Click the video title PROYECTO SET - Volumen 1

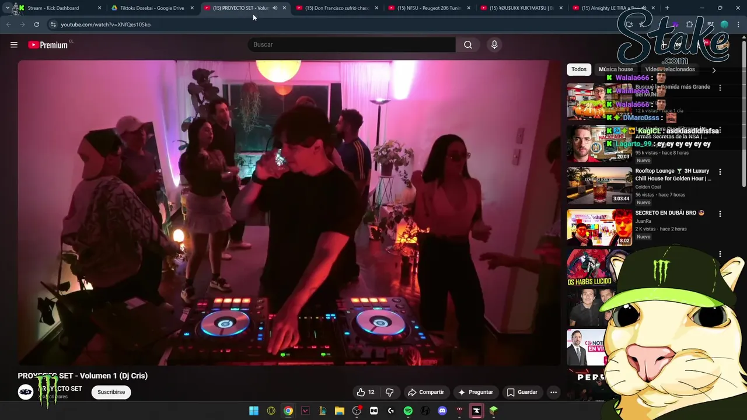[82, 376]
